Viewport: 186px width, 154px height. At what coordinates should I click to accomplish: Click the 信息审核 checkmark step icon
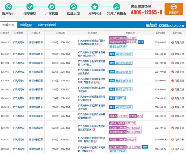[x=30, y=7]
